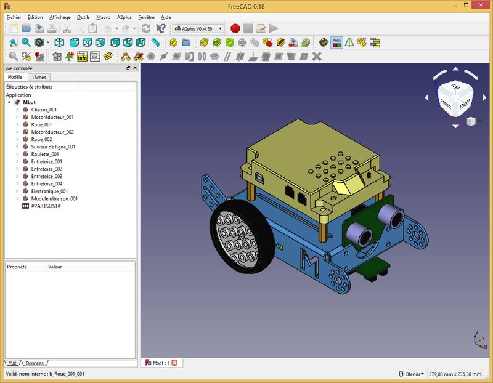Switch to the Tâches tab

(x=39, y=78)
